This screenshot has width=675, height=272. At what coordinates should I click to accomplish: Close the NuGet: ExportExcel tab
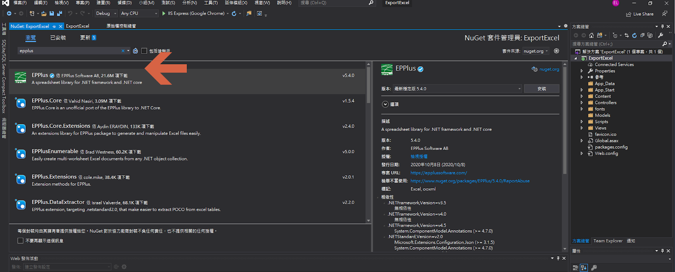click(x=60, y=26)
